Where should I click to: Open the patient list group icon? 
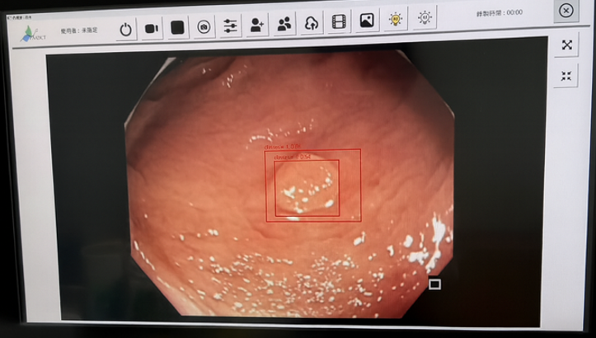284,24
